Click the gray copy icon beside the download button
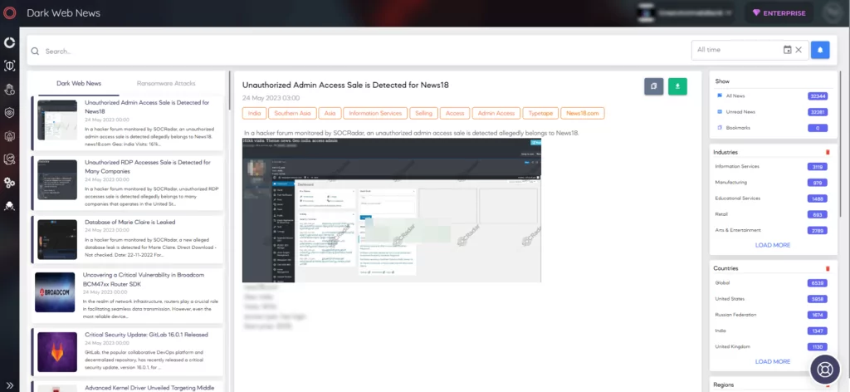 tap(654, 86)
